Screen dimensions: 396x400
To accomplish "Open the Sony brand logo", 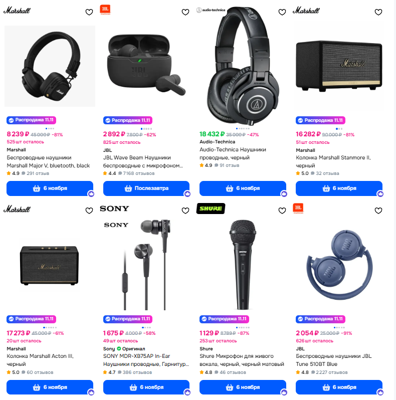I will click(114, 209).
